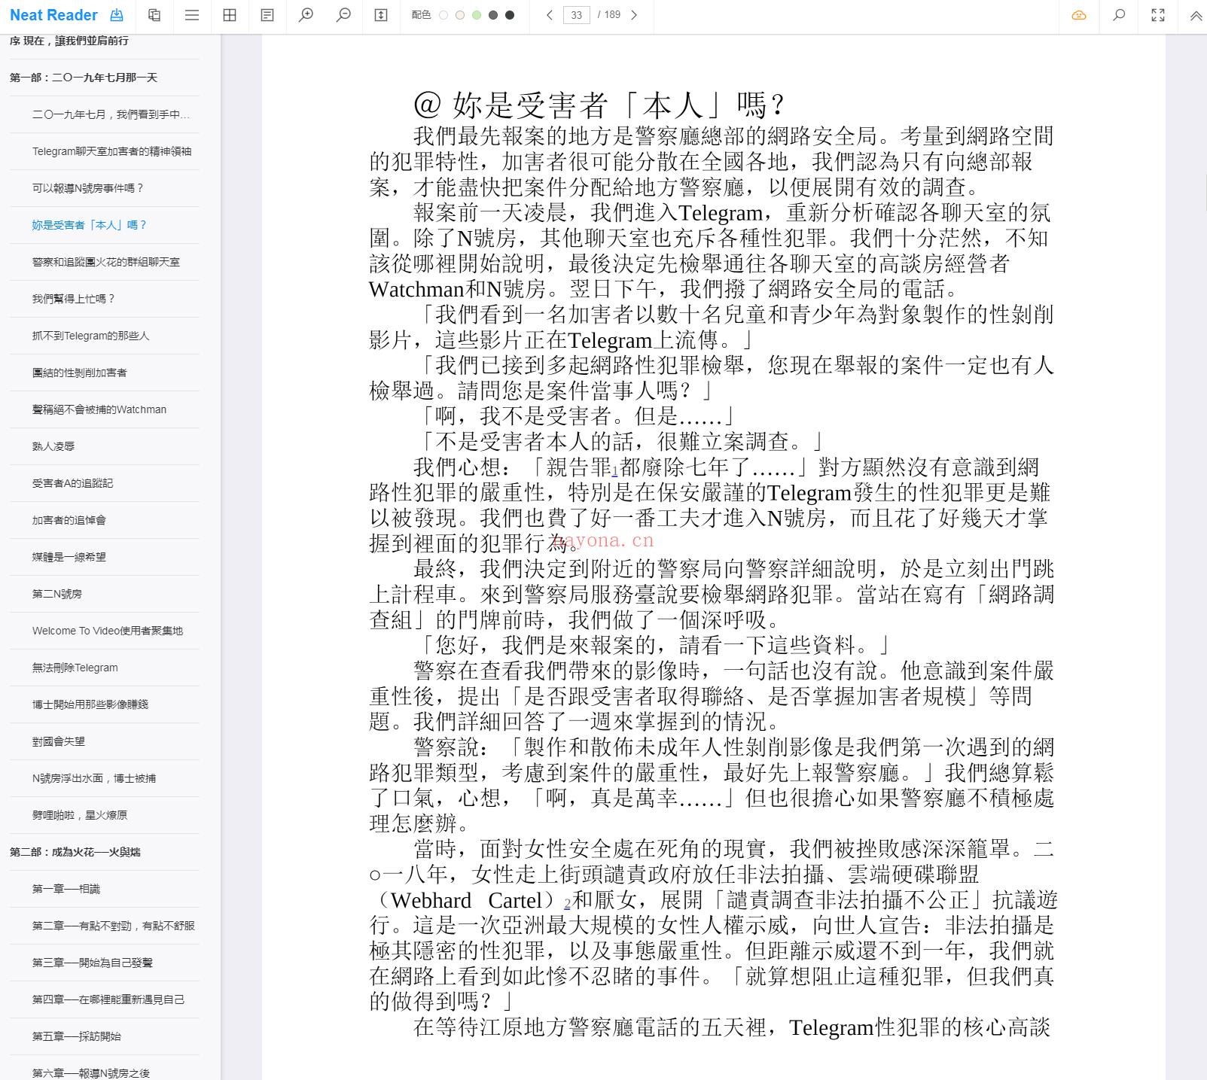The height and width of the screenshot is (1080, 1207).
Task: Select the black color theme
Action: 510,15
